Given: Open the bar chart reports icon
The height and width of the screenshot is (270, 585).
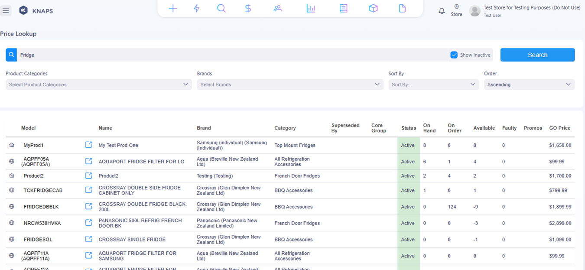Looking at the screenshot, I should [x=311, y=8].
